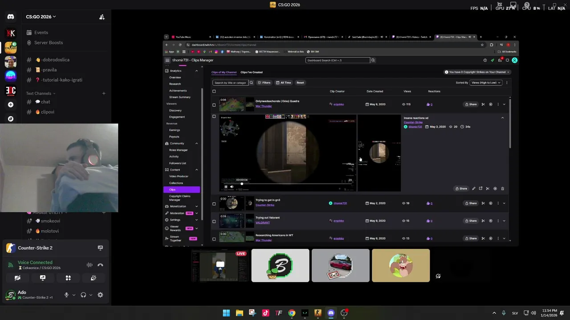Viewport: 570px width, 320px height.
Task: Toggle Discord noise suppression waveform icon
Action: (90, 265)
